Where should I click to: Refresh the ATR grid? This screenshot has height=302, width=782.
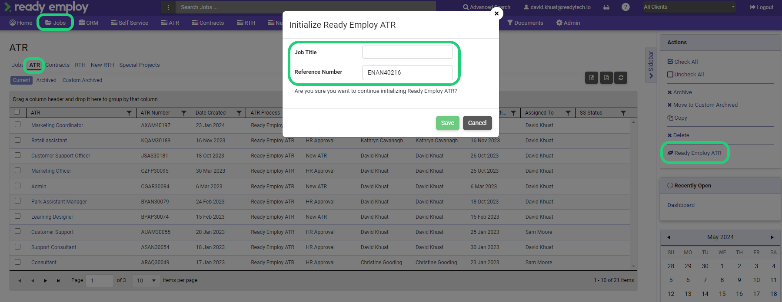coord(621,78)
